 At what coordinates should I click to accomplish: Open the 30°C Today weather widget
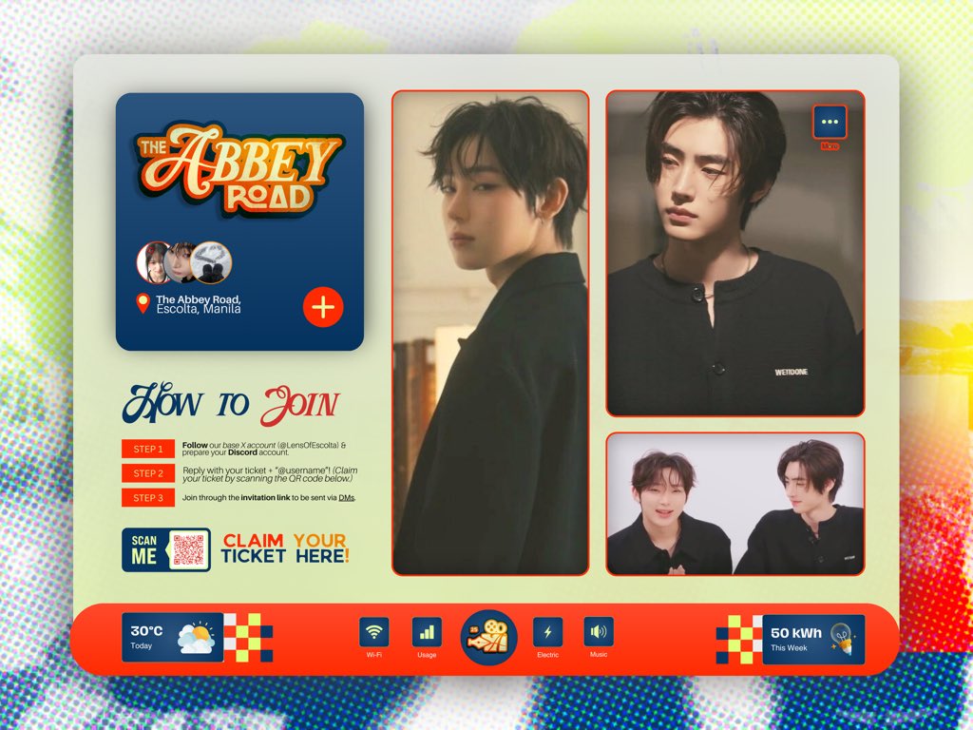173,638
